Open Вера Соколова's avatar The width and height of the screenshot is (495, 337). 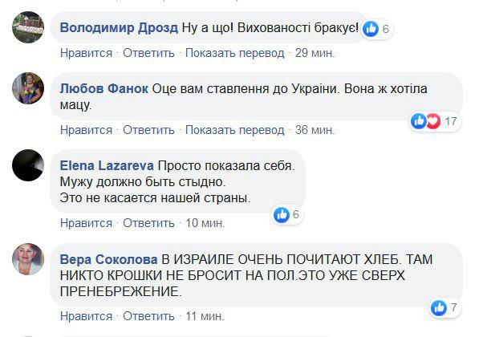point(28,261)
